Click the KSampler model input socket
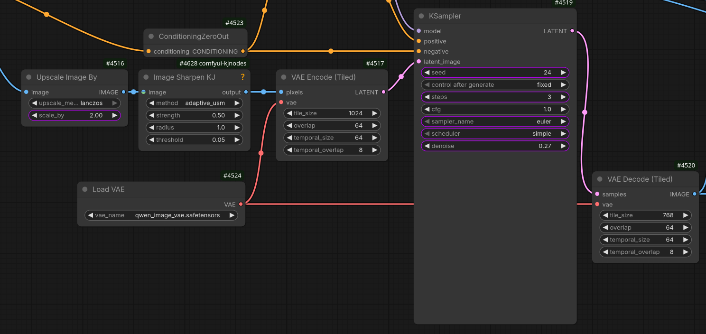The height and width of the screenshot is (334, 706). pyautogui.click(x=418, y=31)
